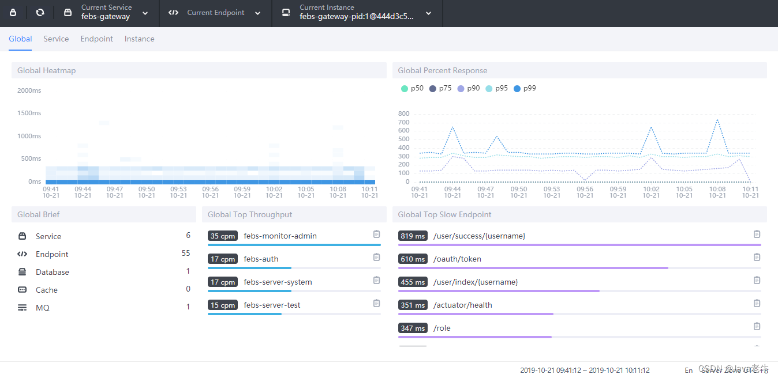Viewport: 778px width, 378px height.
Task: Toggle the p95 legend series
Action: [x=497, y=88]
